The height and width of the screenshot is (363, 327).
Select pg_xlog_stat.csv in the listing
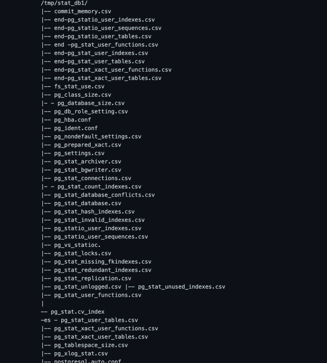click(x=81, y=353)
